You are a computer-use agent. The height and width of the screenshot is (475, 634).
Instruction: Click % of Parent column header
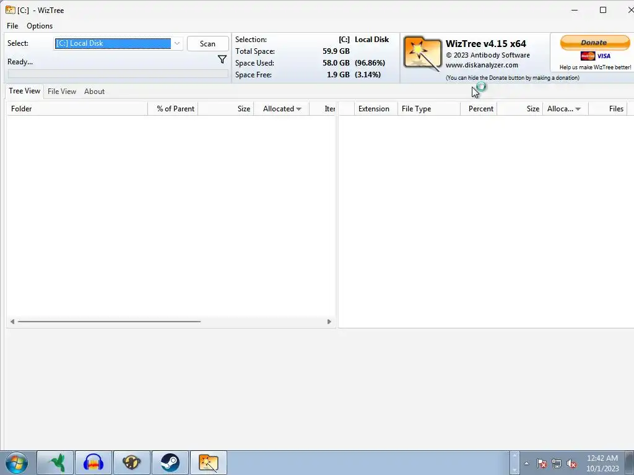coord(173,109)
